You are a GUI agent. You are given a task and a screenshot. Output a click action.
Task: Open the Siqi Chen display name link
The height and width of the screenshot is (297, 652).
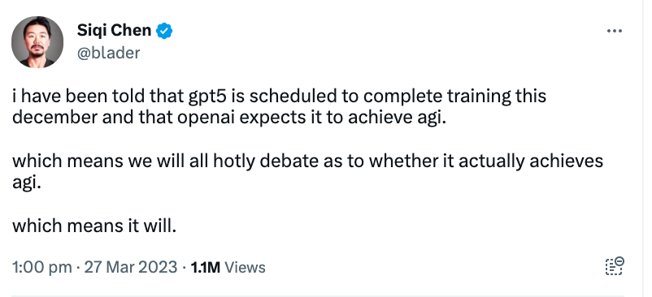(x=114, y=30)
